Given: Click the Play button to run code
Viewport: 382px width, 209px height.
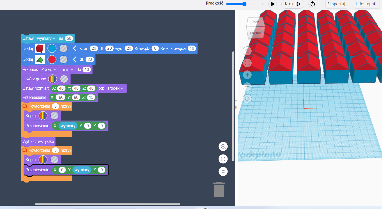Looking at the screenshot, I should (273, 4).
